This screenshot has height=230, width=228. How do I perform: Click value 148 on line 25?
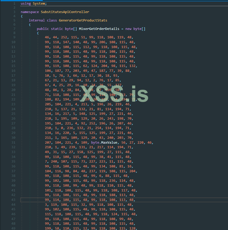pyautogui.click(x=82, y=114)
